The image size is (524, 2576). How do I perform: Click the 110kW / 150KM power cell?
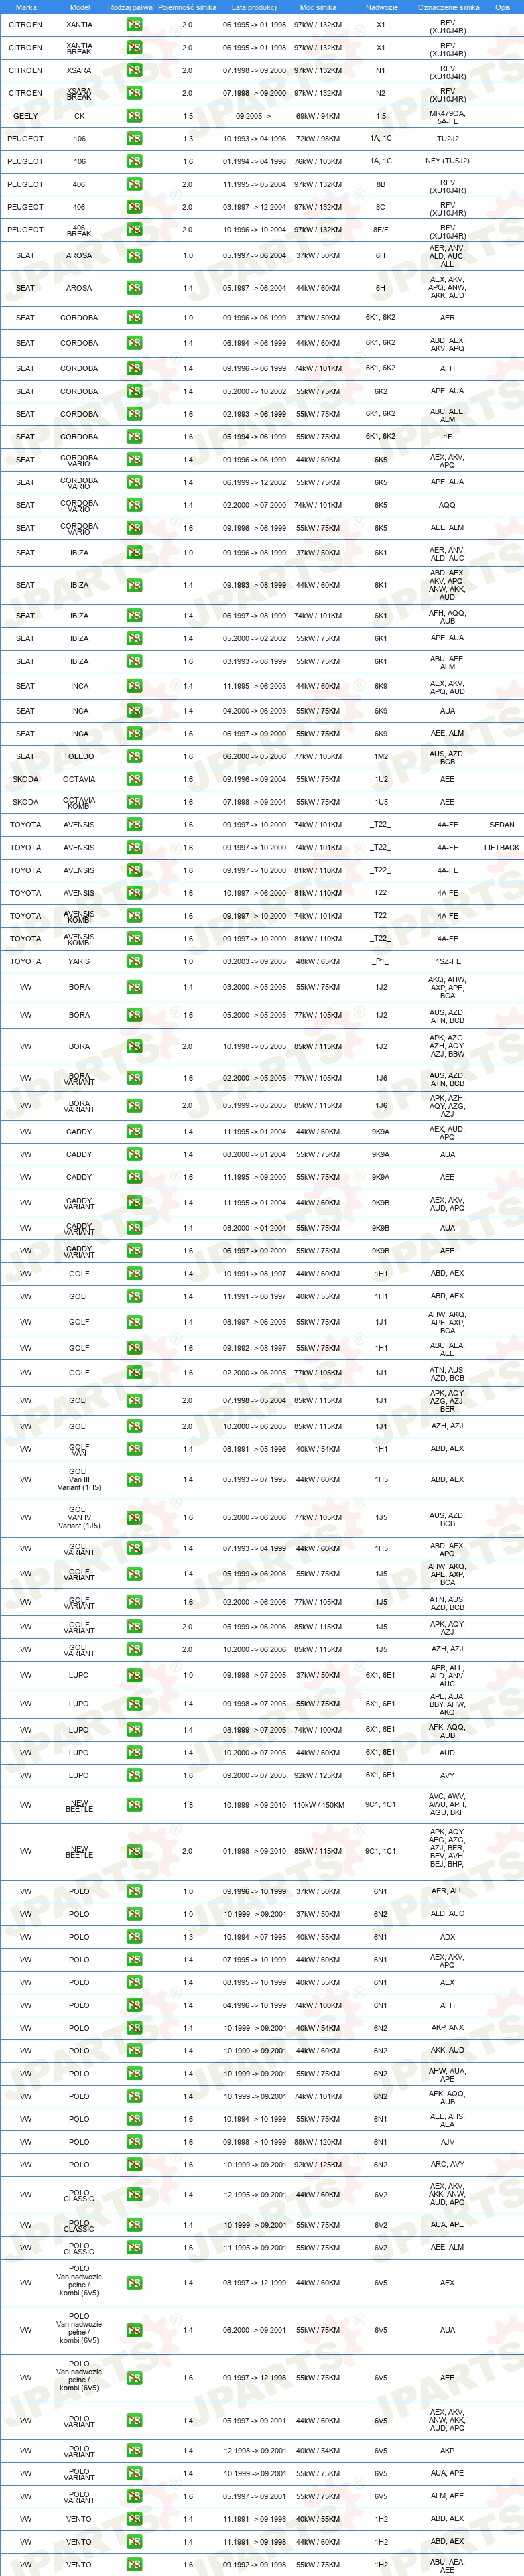tap(318, 1805)
